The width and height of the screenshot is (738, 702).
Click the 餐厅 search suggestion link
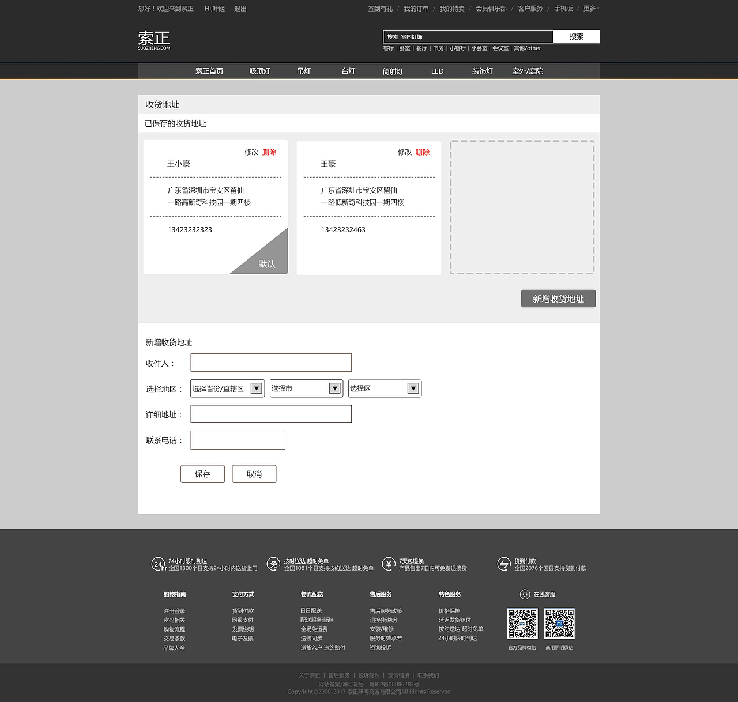click(x=421, y=48)
